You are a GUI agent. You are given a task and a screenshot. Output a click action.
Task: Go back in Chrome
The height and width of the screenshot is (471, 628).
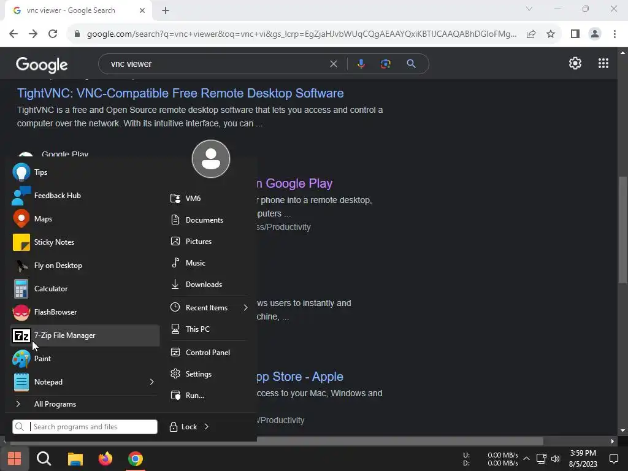pyautogui.click(x=13, y=34)
